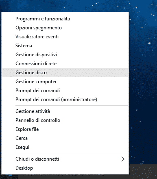
Task: Open Gestione computer
Action: click(65, 82)
